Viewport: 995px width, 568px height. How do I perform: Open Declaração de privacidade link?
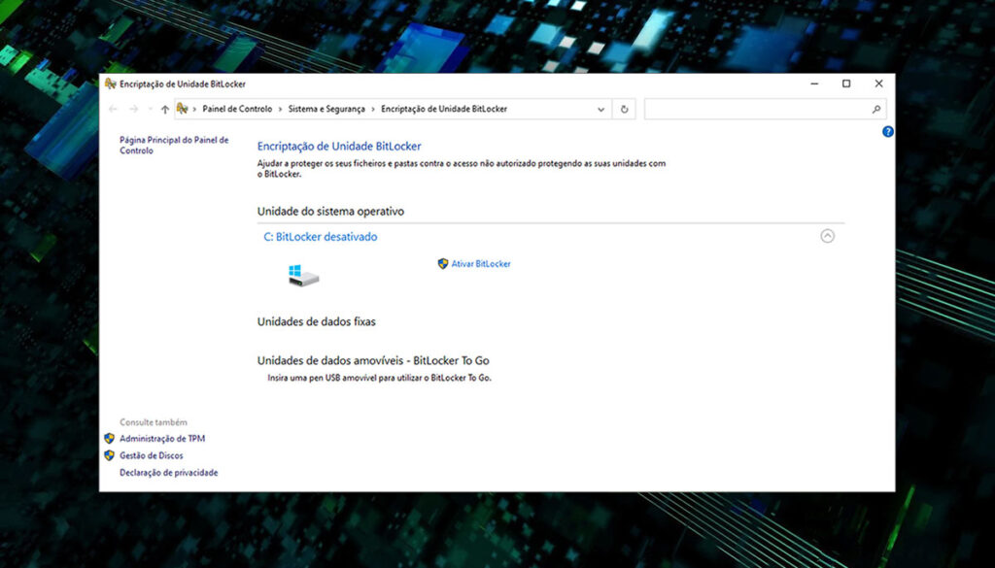click(169, 472)
